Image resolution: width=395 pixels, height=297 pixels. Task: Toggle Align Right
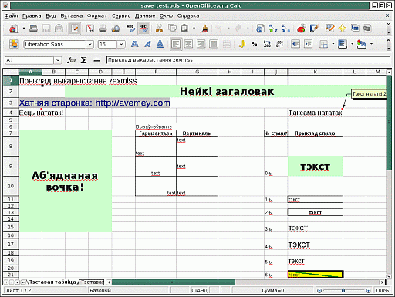tap(201, 44)
